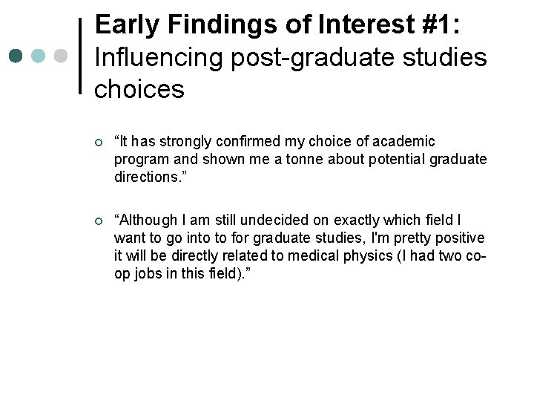Click the word "choices" in the heading

[x=139, y=88]
